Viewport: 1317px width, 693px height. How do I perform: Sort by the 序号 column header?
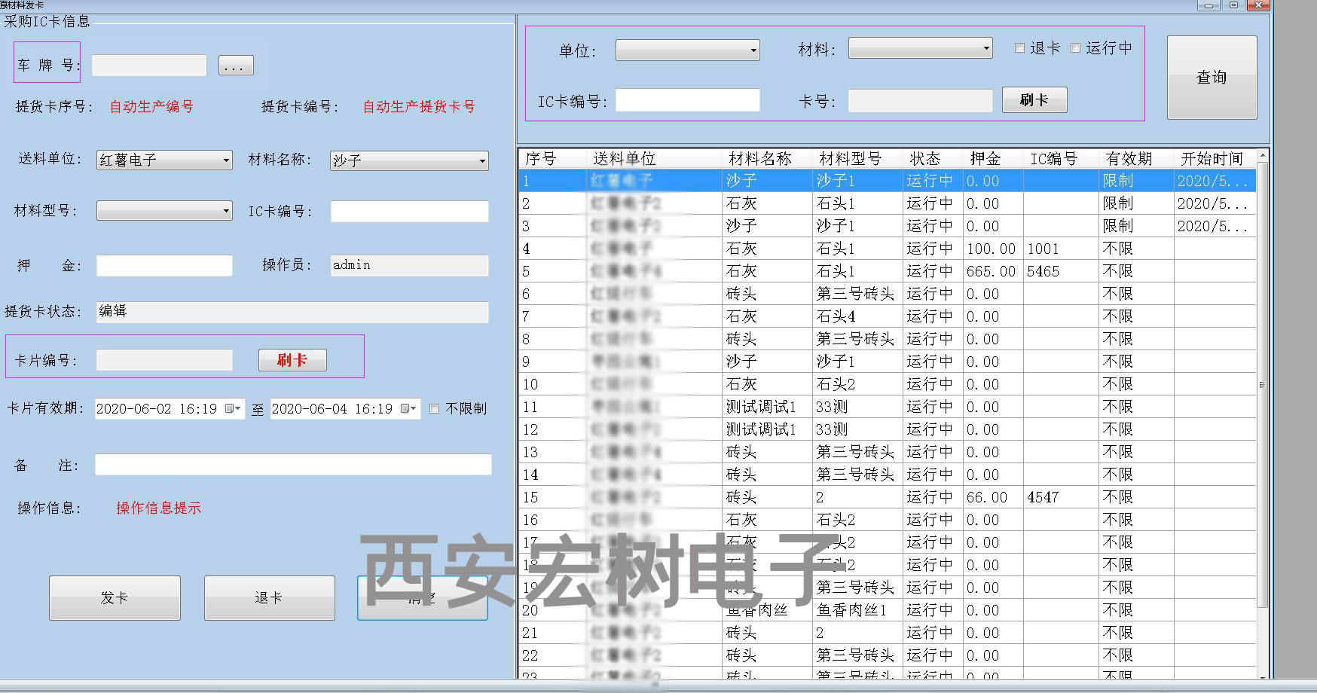coord(552,159)
